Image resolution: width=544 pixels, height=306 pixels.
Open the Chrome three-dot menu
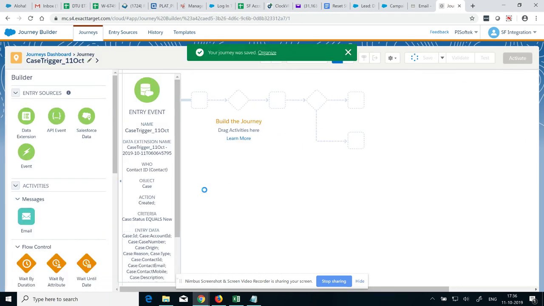[536, 18]
